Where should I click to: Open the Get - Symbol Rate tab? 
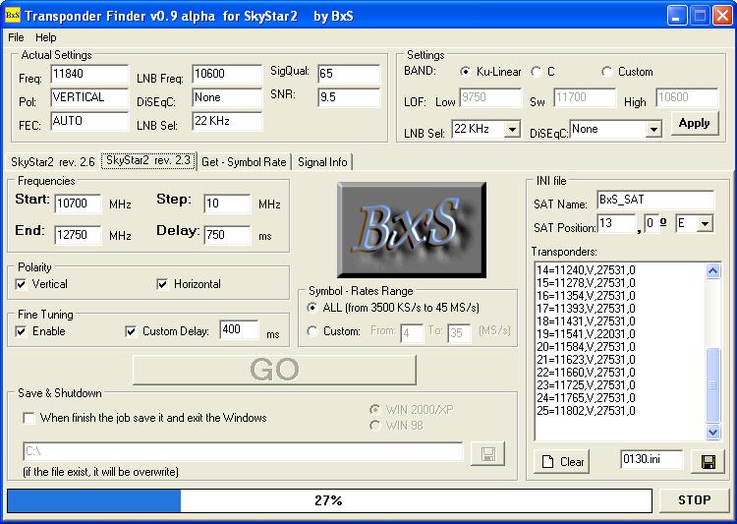point(244,162)
